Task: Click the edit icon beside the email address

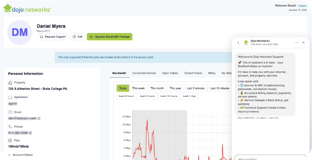Action: (39, 118)
